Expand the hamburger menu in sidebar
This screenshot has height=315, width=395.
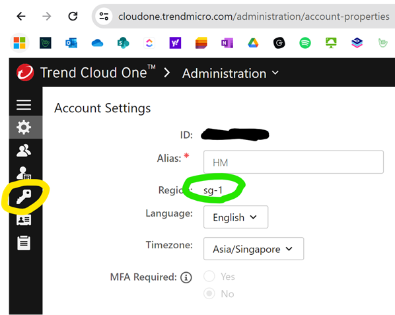click(24, 105)
